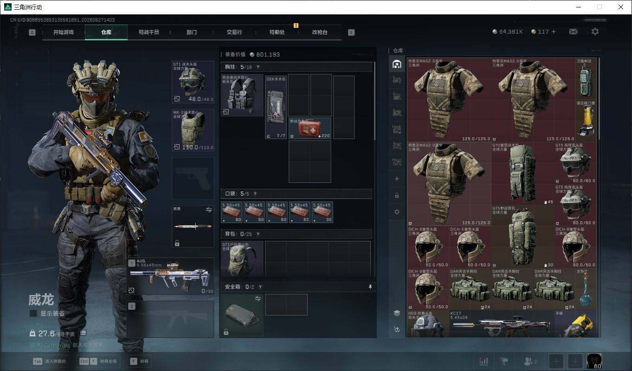
Task: Click the warehouse lock icon
Action: [397, 195]
